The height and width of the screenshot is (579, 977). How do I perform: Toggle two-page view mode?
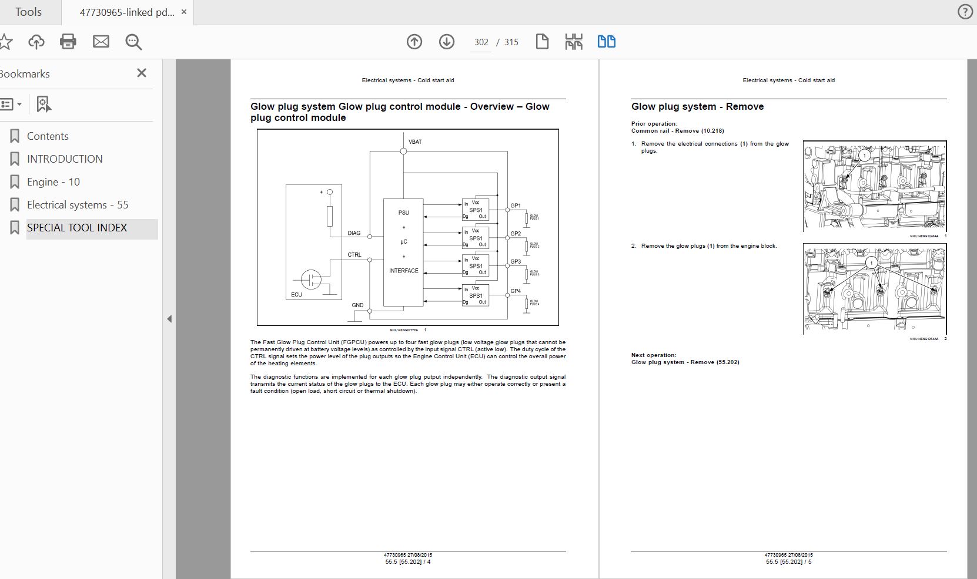click(x=606, y=42)
